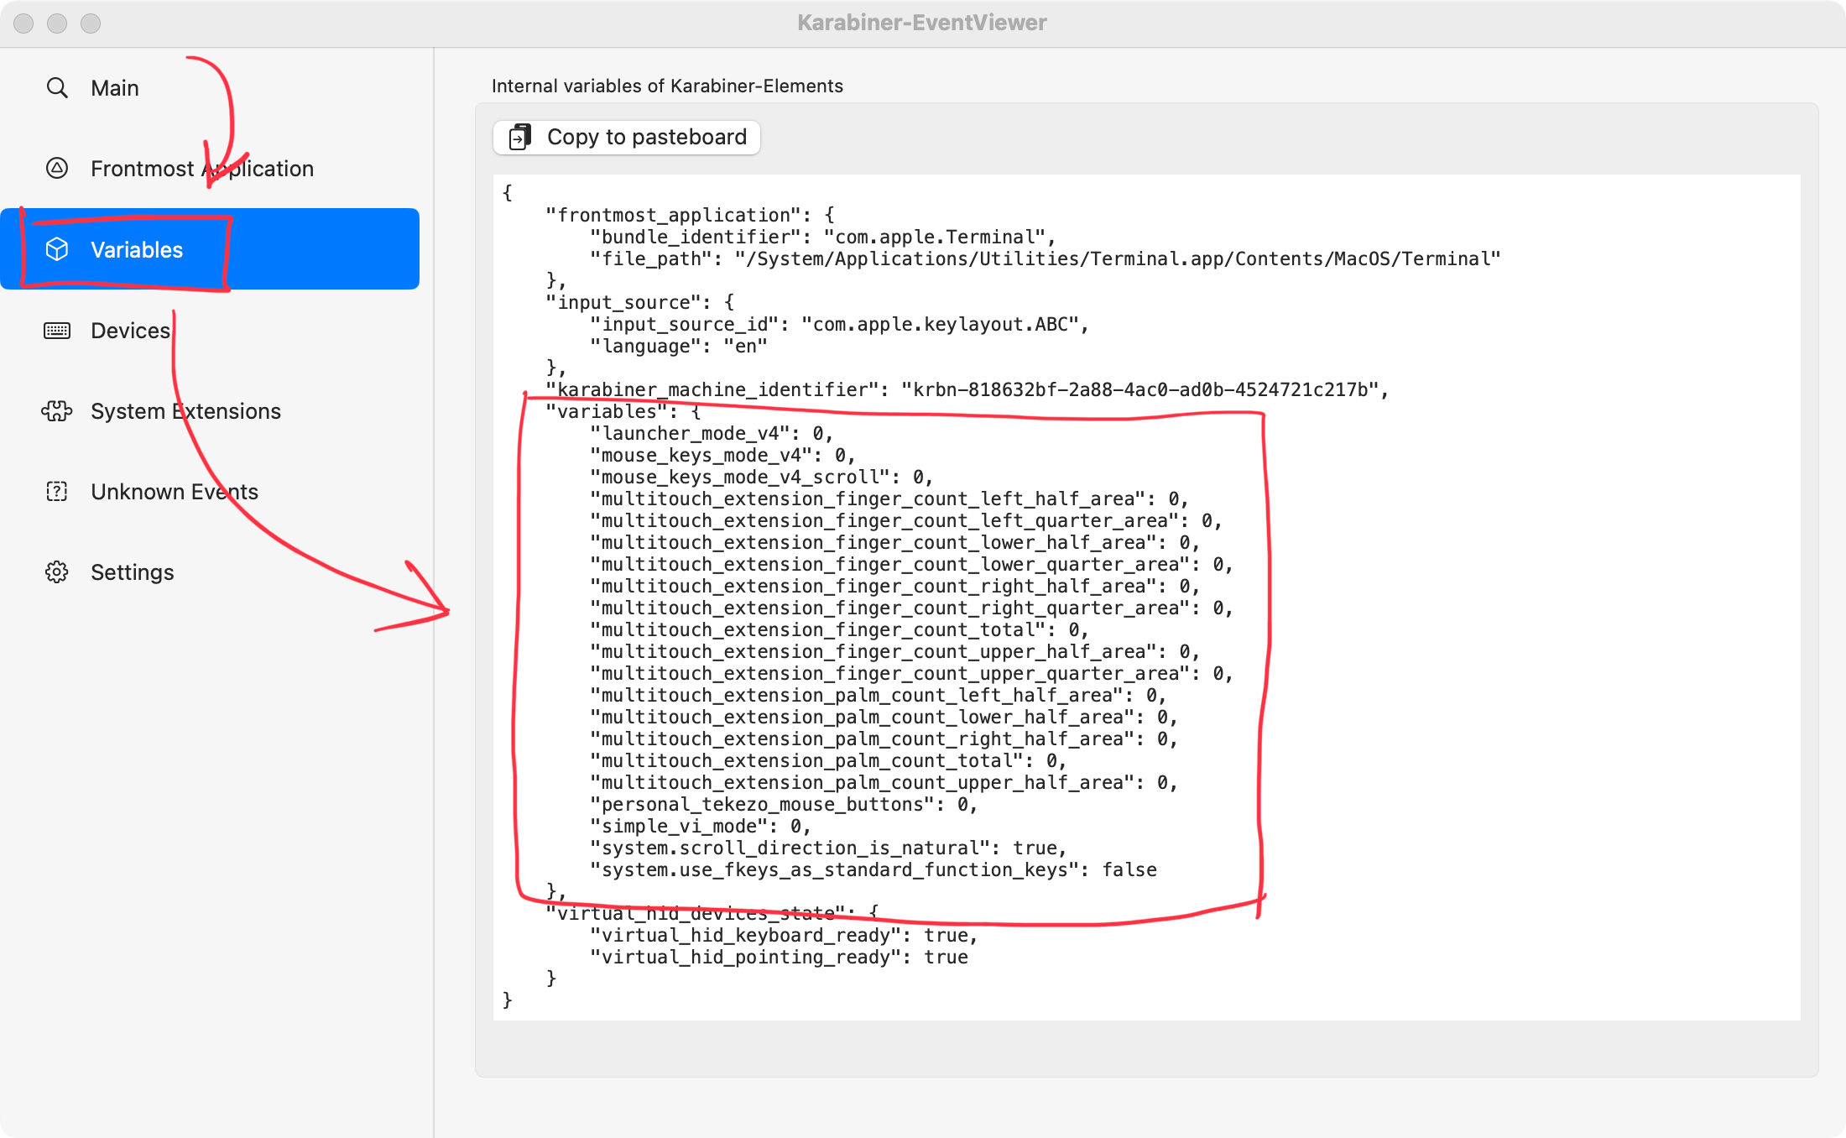Click the "virtual_hid_pointing_ready" line
The image size is (1846, 1138).
pos(779,957)
